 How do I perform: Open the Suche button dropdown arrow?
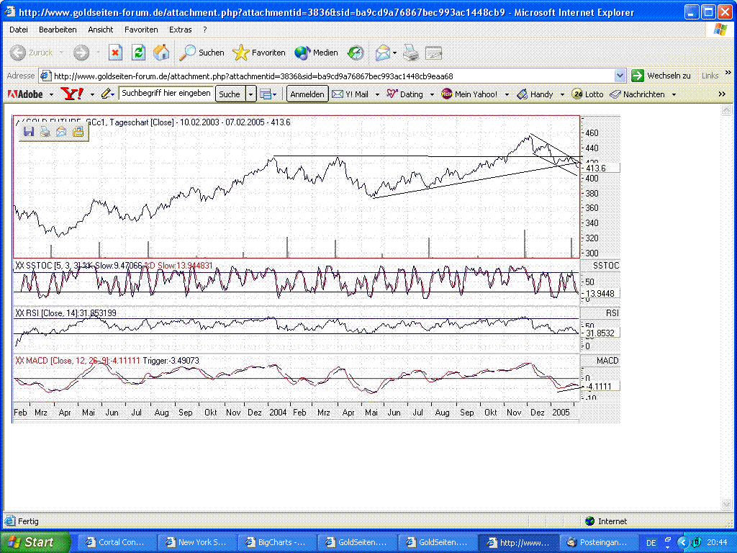250,94
